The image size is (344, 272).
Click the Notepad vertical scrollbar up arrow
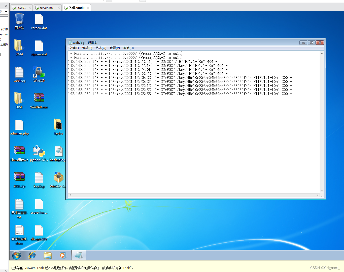pyautogui.click(x=322, y=53)
